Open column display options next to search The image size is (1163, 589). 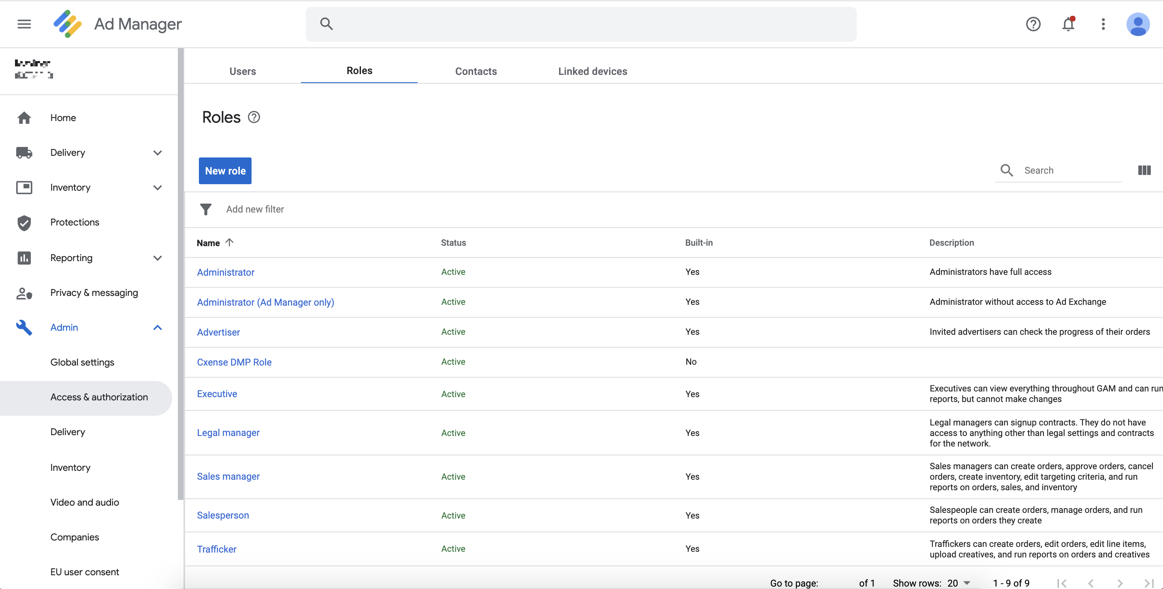[1144, 170]
